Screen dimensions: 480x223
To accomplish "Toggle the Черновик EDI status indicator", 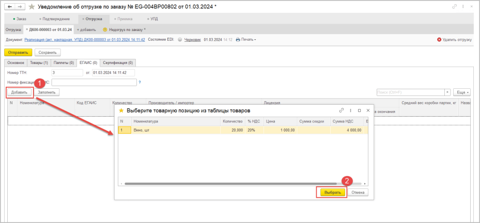I will pos(180,39).
